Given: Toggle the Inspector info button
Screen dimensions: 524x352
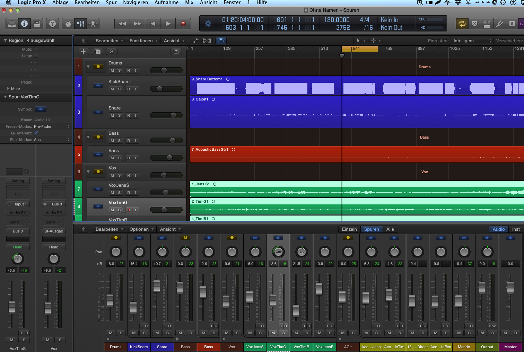Looking at the screenshot, I should pos(24,24).
